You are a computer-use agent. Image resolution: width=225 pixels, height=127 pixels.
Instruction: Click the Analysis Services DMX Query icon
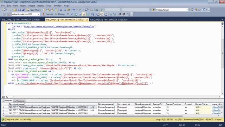(52, 10)
